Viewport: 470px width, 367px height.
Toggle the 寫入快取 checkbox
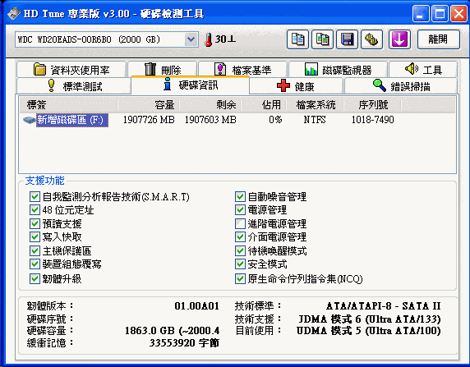click(35, 237)
